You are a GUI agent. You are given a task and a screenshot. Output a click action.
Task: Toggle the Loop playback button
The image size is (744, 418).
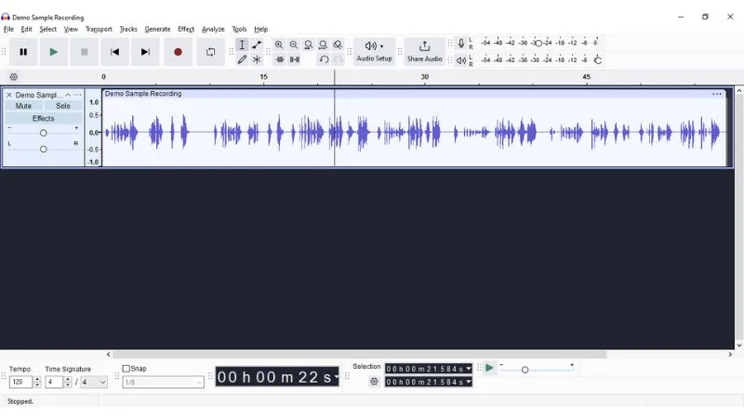210,52
